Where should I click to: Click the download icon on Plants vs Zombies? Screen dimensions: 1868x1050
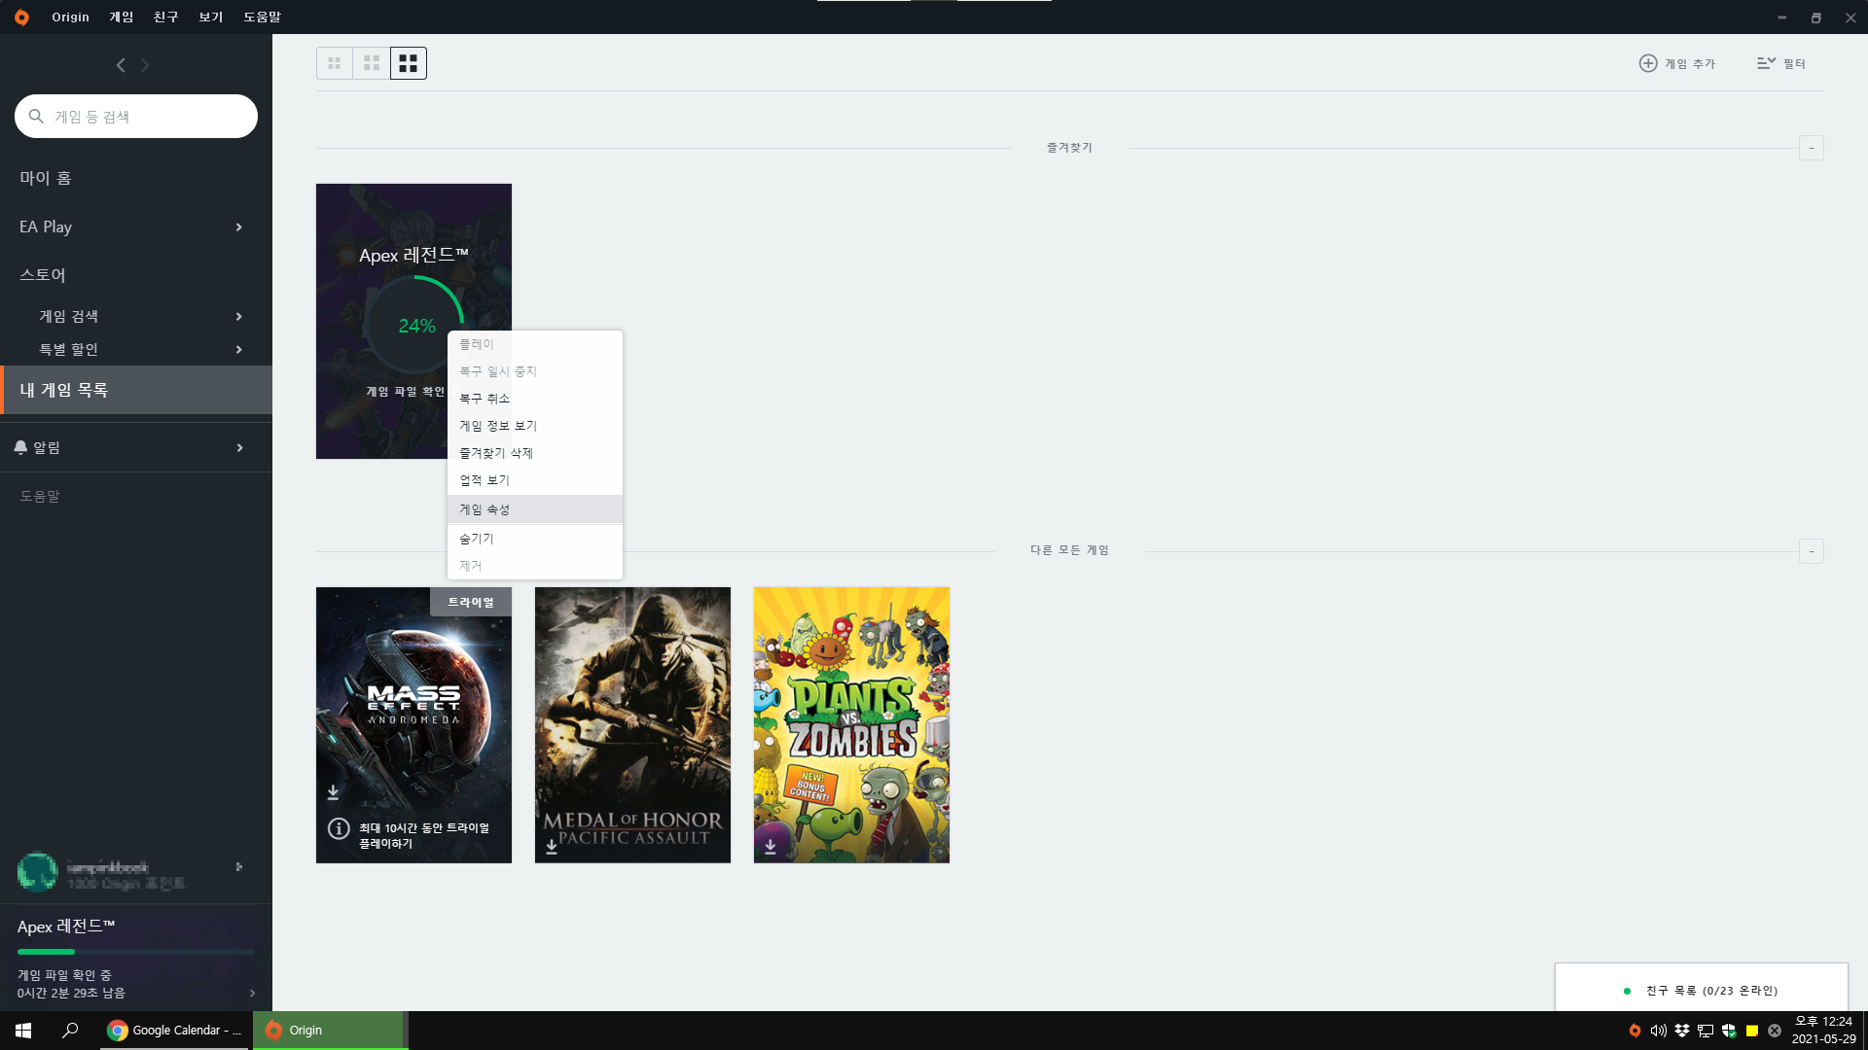pyautogui.click(x=771, y=846)
